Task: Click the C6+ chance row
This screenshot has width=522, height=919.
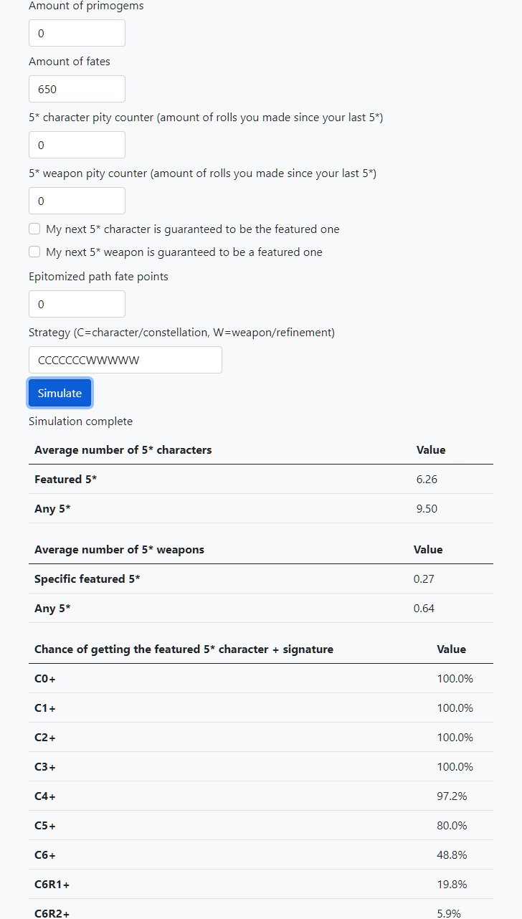Action: point(261,854)
